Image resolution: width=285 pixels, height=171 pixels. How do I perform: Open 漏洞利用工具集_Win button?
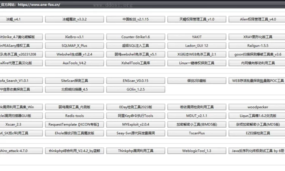21,107
